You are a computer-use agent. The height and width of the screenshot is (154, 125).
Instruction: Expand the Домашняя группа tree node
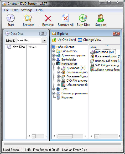pyautogui.click(x=53, y=55)
